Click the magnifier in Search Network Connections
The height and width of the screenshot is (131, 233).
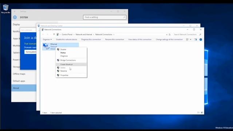200,35
